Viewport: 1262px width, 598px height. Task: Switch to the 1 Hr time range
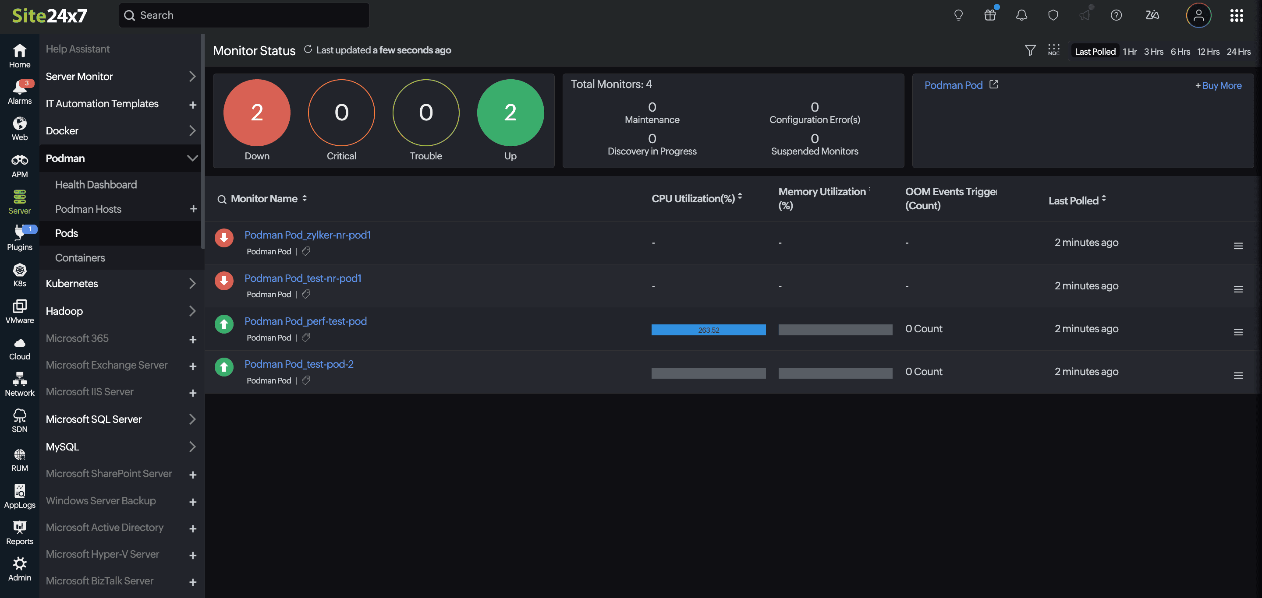[x=1129, y=51]
